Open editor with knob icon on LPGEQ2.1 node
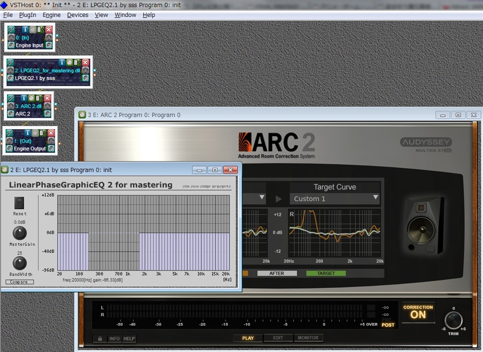Screen dimensions: 483x352 click(70, 63)
